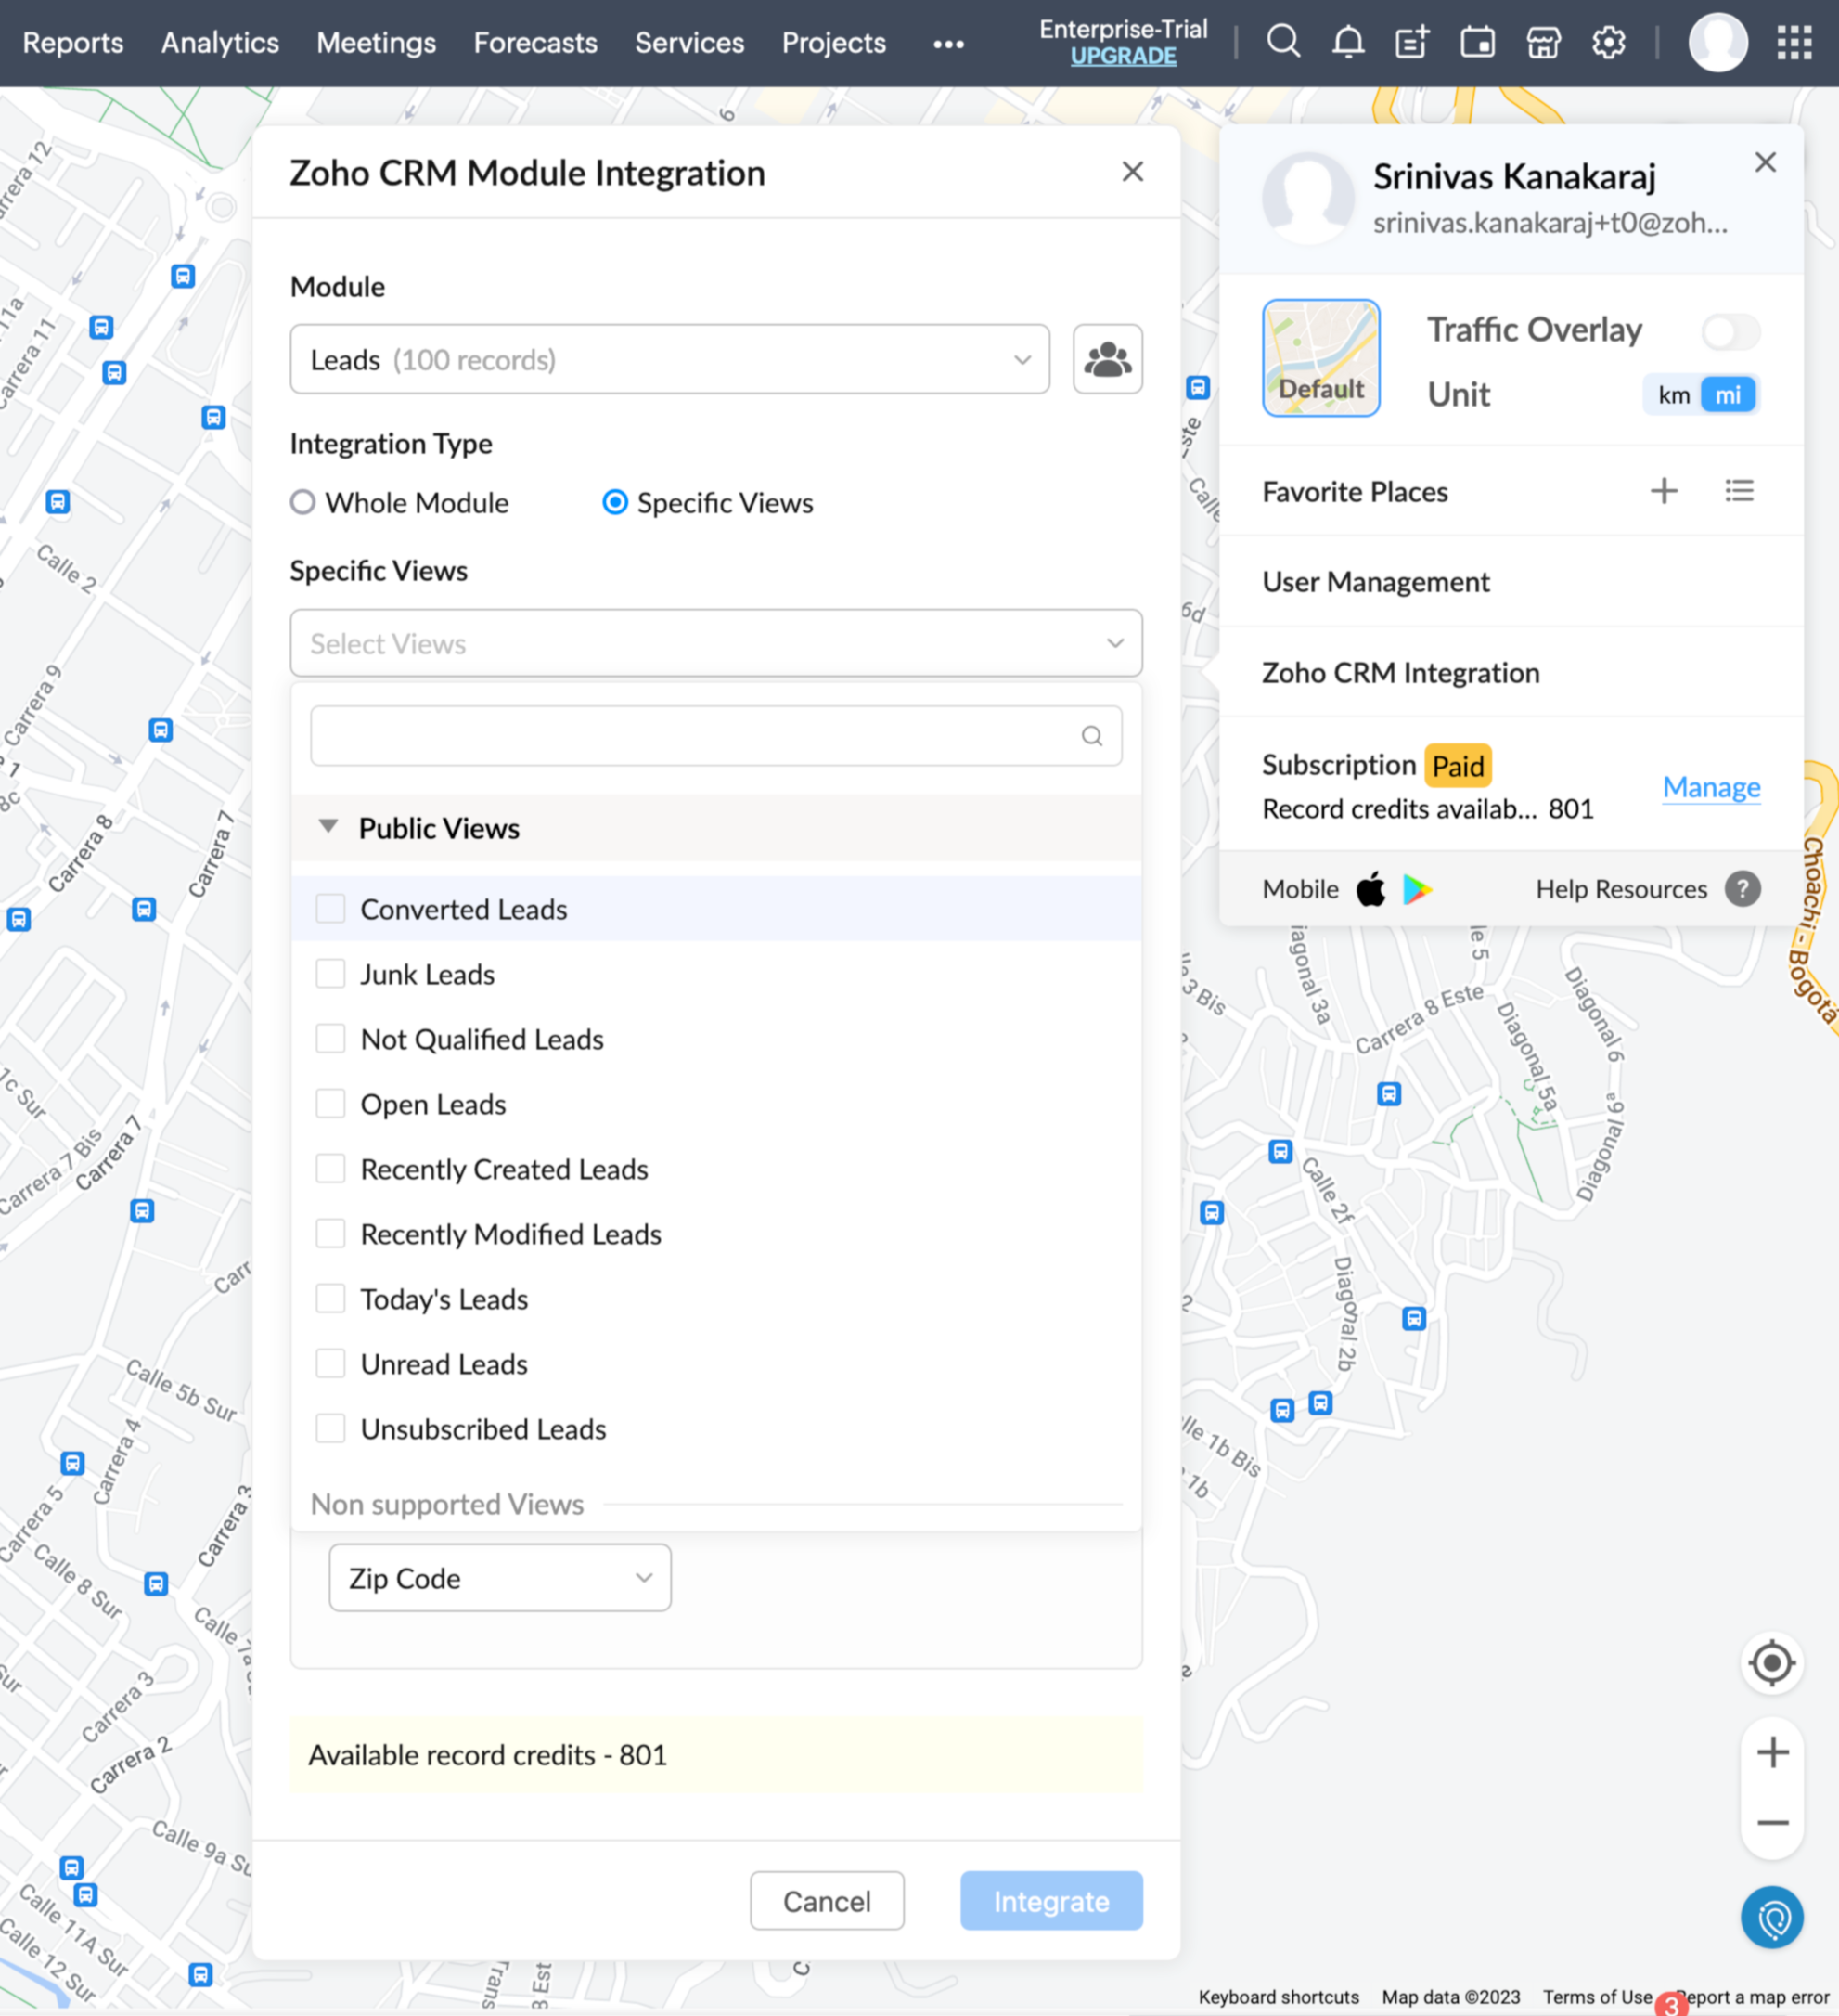The image size is (1839, 2016).
Task: Expand the Leads module dropdown
Action: (670, 359)
